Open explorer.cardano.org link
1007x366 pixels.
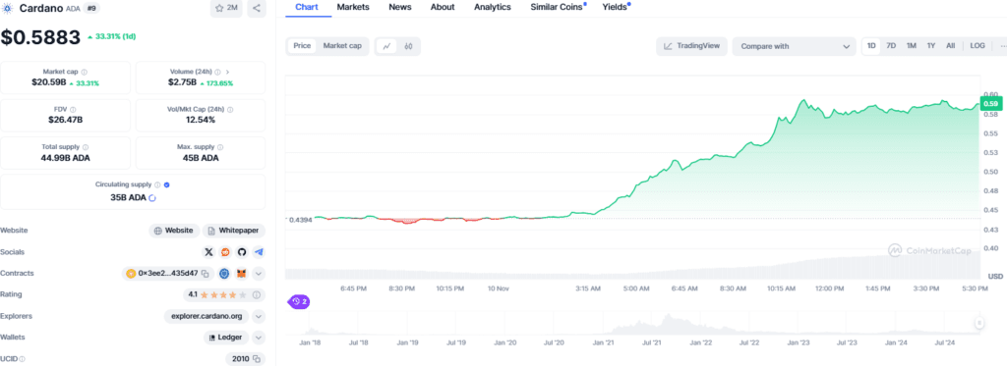point(207,316)
